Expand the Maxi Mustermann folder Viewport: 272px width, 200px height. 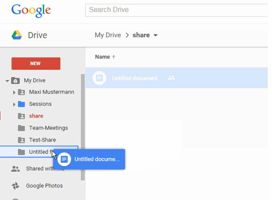tap(14, 92)
